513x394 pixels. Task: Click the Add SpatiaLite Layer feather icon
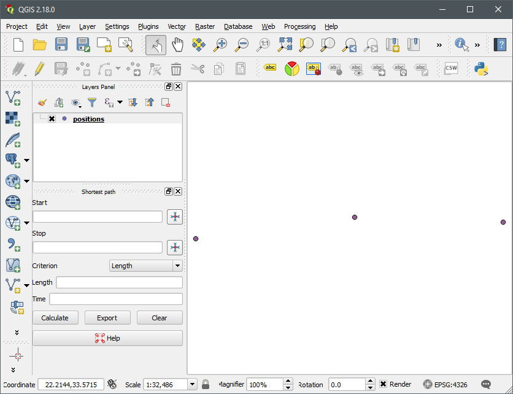pyautogui.click(x=13, y=140)
